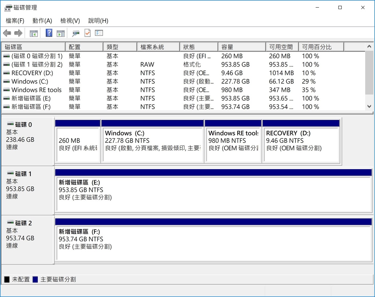Sort by the 容量 column header

point(242,47)
